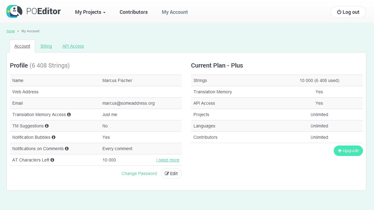The image size is (374, 210).
Task: Go to My Account in navigation bar
Action: (175, 12)
